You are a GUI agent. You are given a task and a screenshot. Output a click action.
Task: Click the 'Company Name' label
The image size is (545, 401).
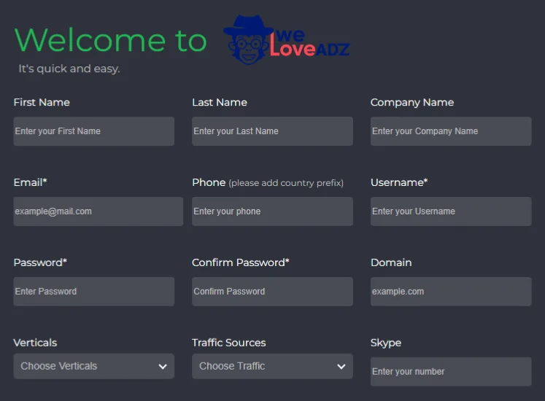(412, 102)
